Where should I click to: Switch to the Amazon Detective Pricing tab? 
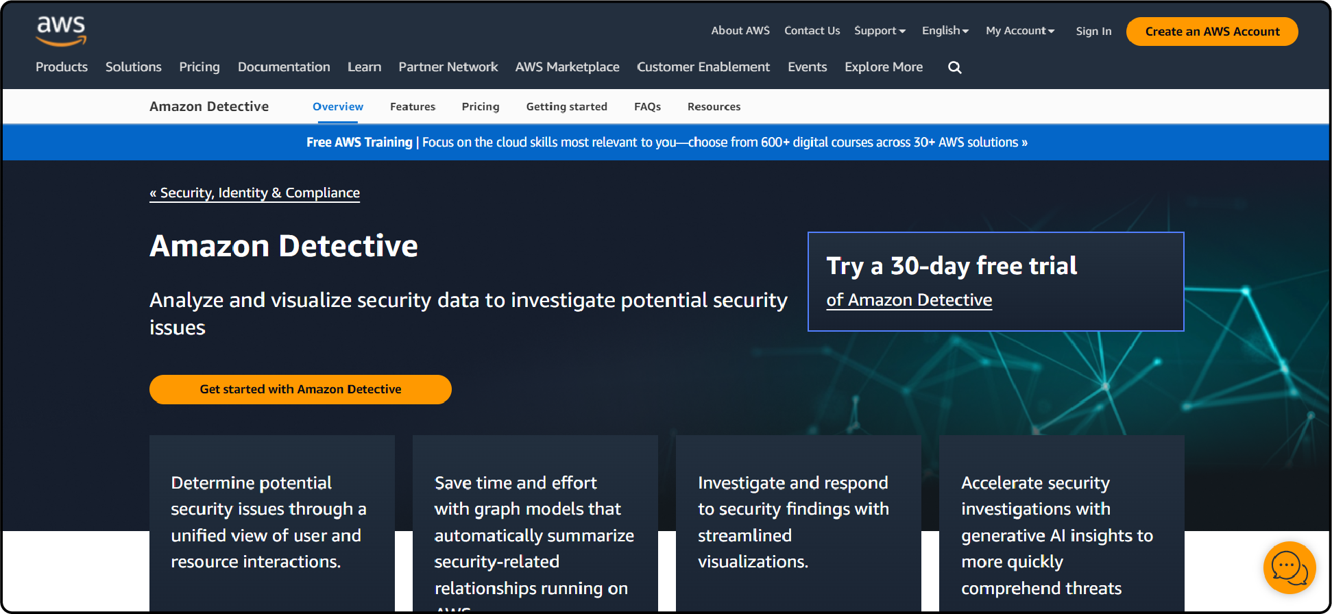(x=481, y=107)
